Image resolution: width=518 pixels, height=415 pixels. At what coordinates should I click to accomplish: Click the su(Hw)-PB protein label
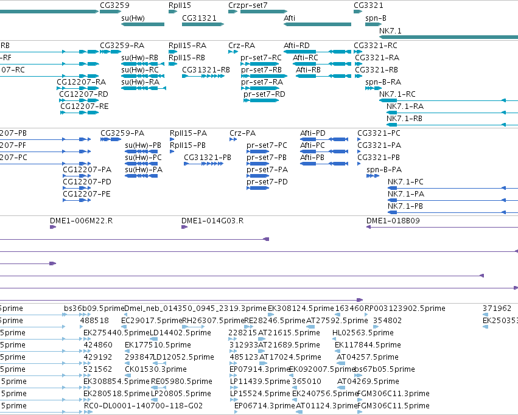click(x=143, y=145)
